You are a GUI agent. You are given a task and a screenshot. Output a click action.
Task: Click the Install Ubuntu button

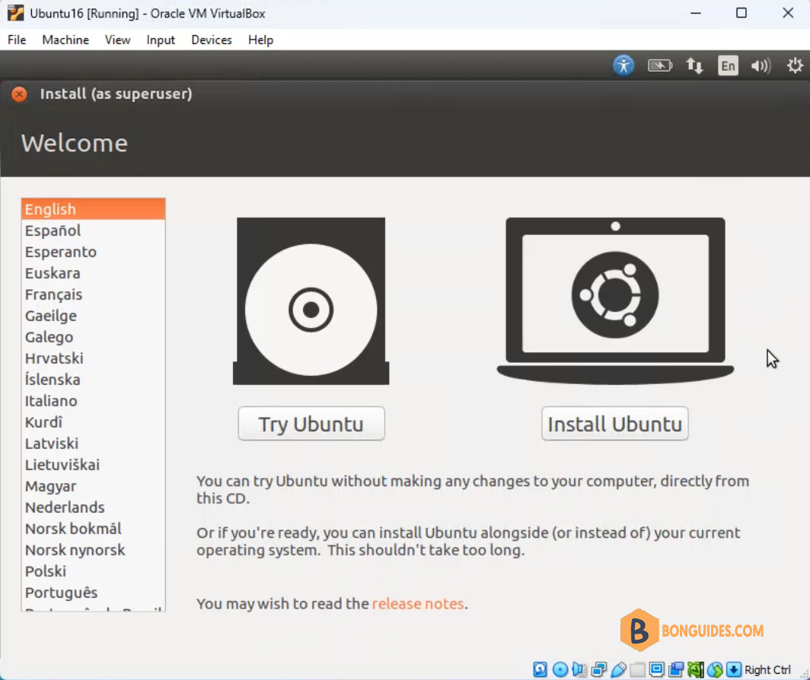tap(615, 424)
